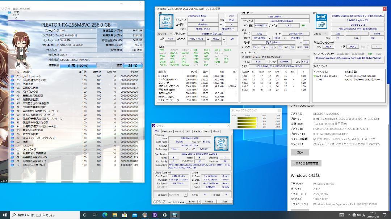
Task: Open the Socket #1 selection dropdown in CPU-Z
Action: (178, 194)
